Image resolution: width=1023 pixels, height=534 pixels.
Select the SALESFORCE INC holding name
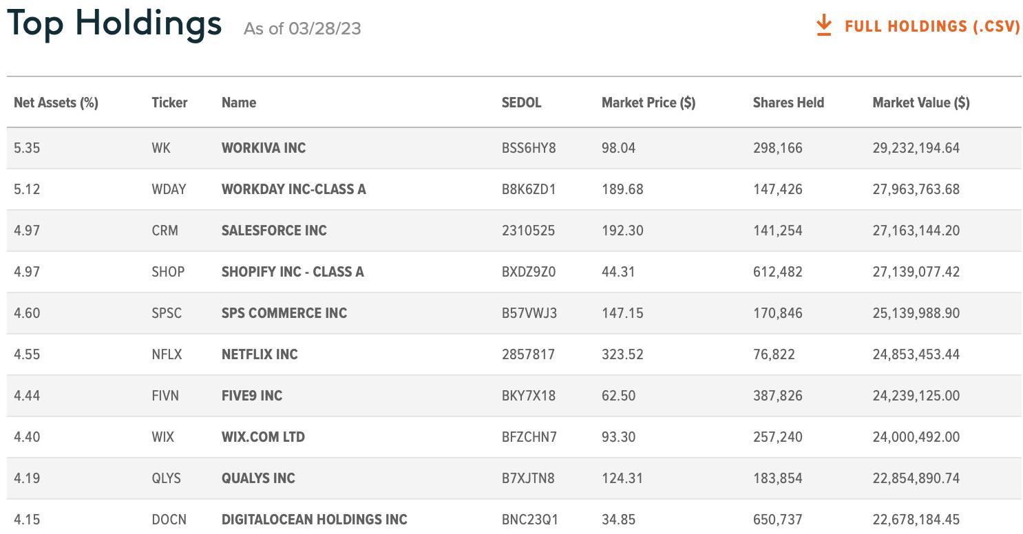tap(274, 231)
